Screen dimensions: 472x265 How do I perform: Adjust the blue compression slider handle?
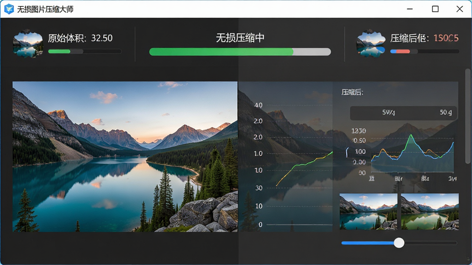point(399,243)
